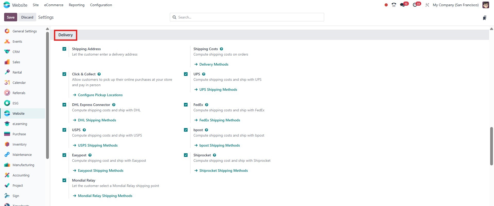Open the Configuration menu
Screen dimensions: 494x206
click(101, 5)
